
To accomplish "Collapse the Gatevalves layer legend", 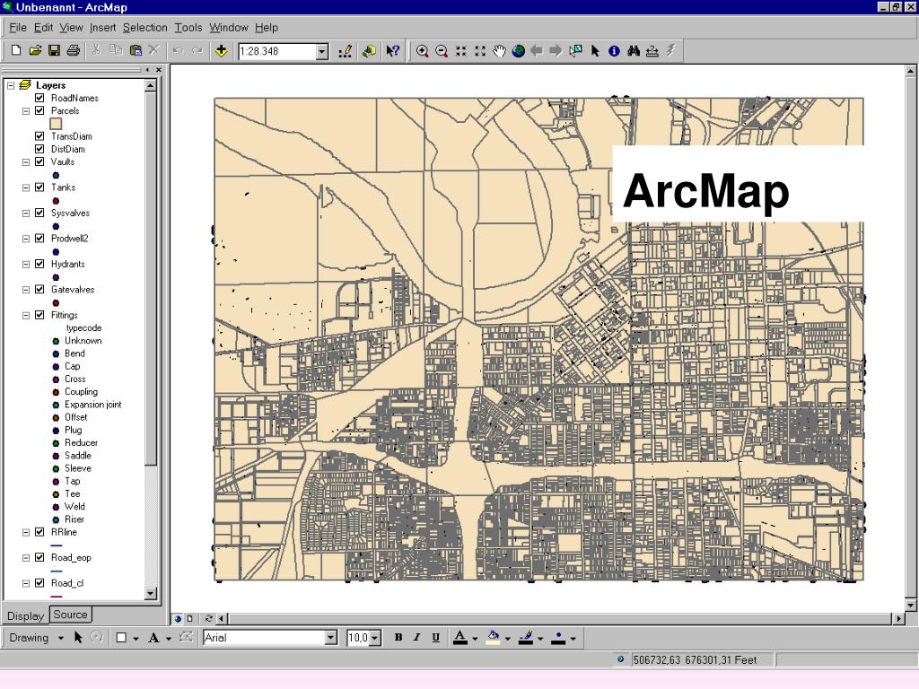I will [x=26, y=290].
